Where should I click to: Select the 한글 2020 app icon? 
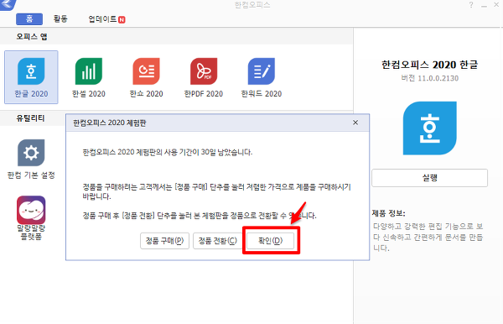(x=31, y=71)
